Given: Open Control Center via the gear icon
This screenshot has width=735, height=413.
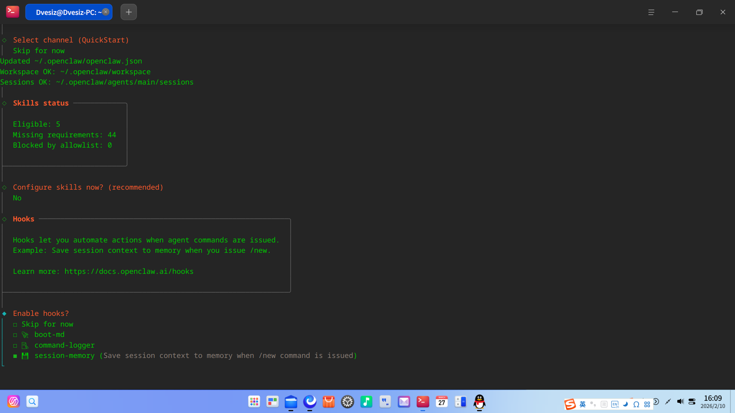Looking at the screenshot, I should (x=347, y=402).
